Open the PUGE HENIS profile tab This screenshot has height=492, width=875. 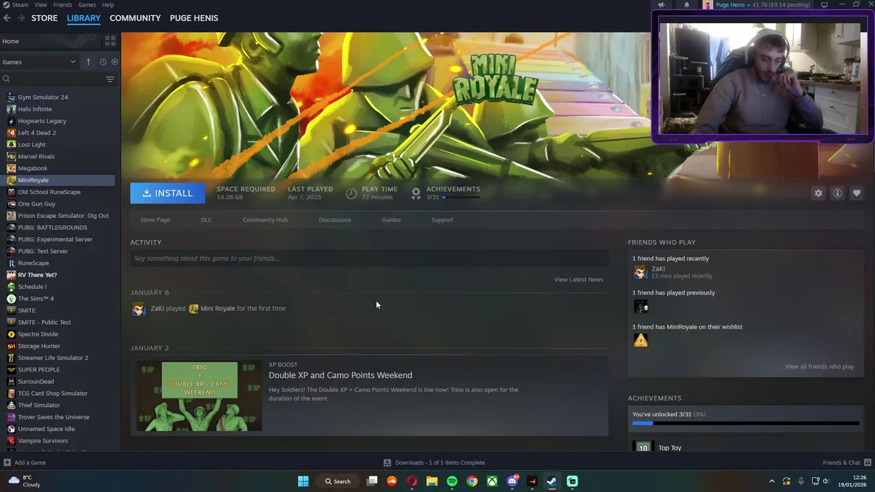pos(194,18)
